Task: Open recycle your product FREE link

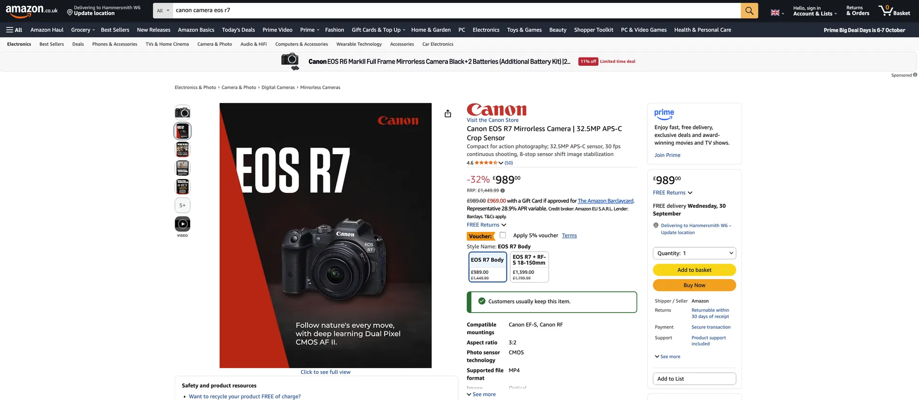Action: (245, 397)
